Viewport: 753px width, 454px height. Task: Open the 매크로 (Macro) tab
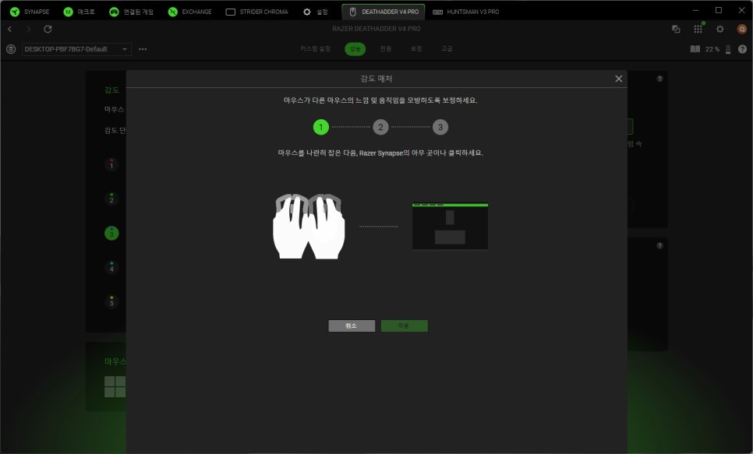80,12
